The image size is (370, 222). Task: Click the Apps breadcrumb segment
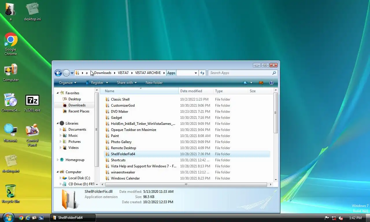point(171,73)
